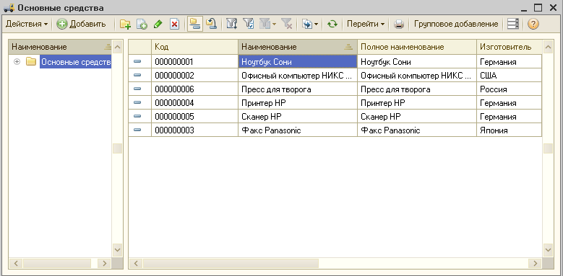Refresh the list with green arrows icon
Image resolution: width=563 pixels, height=276 pixels.
point(332,25)
